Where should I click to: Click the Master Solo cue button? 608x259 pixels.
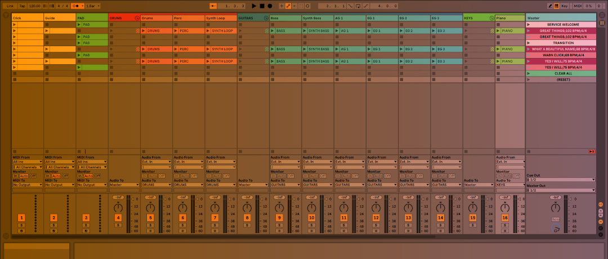556,219
